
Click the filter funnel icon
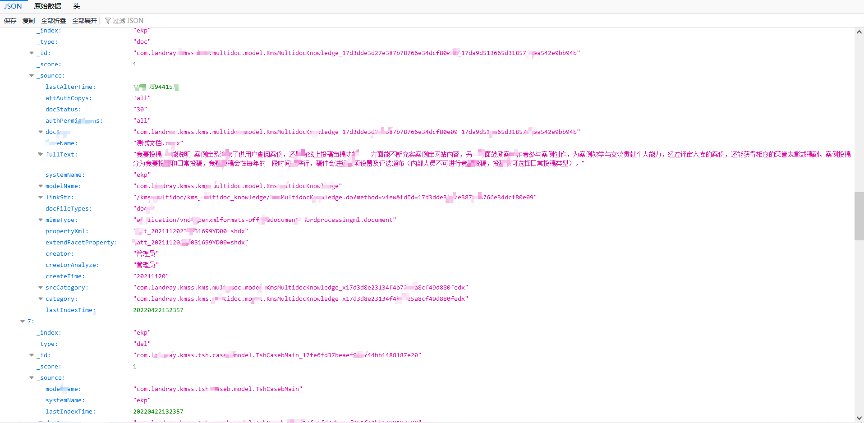108,21
